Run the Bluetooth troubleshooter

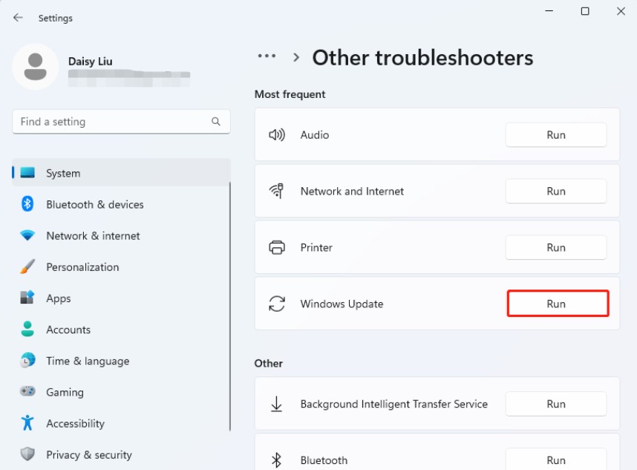tap(556, 460)
